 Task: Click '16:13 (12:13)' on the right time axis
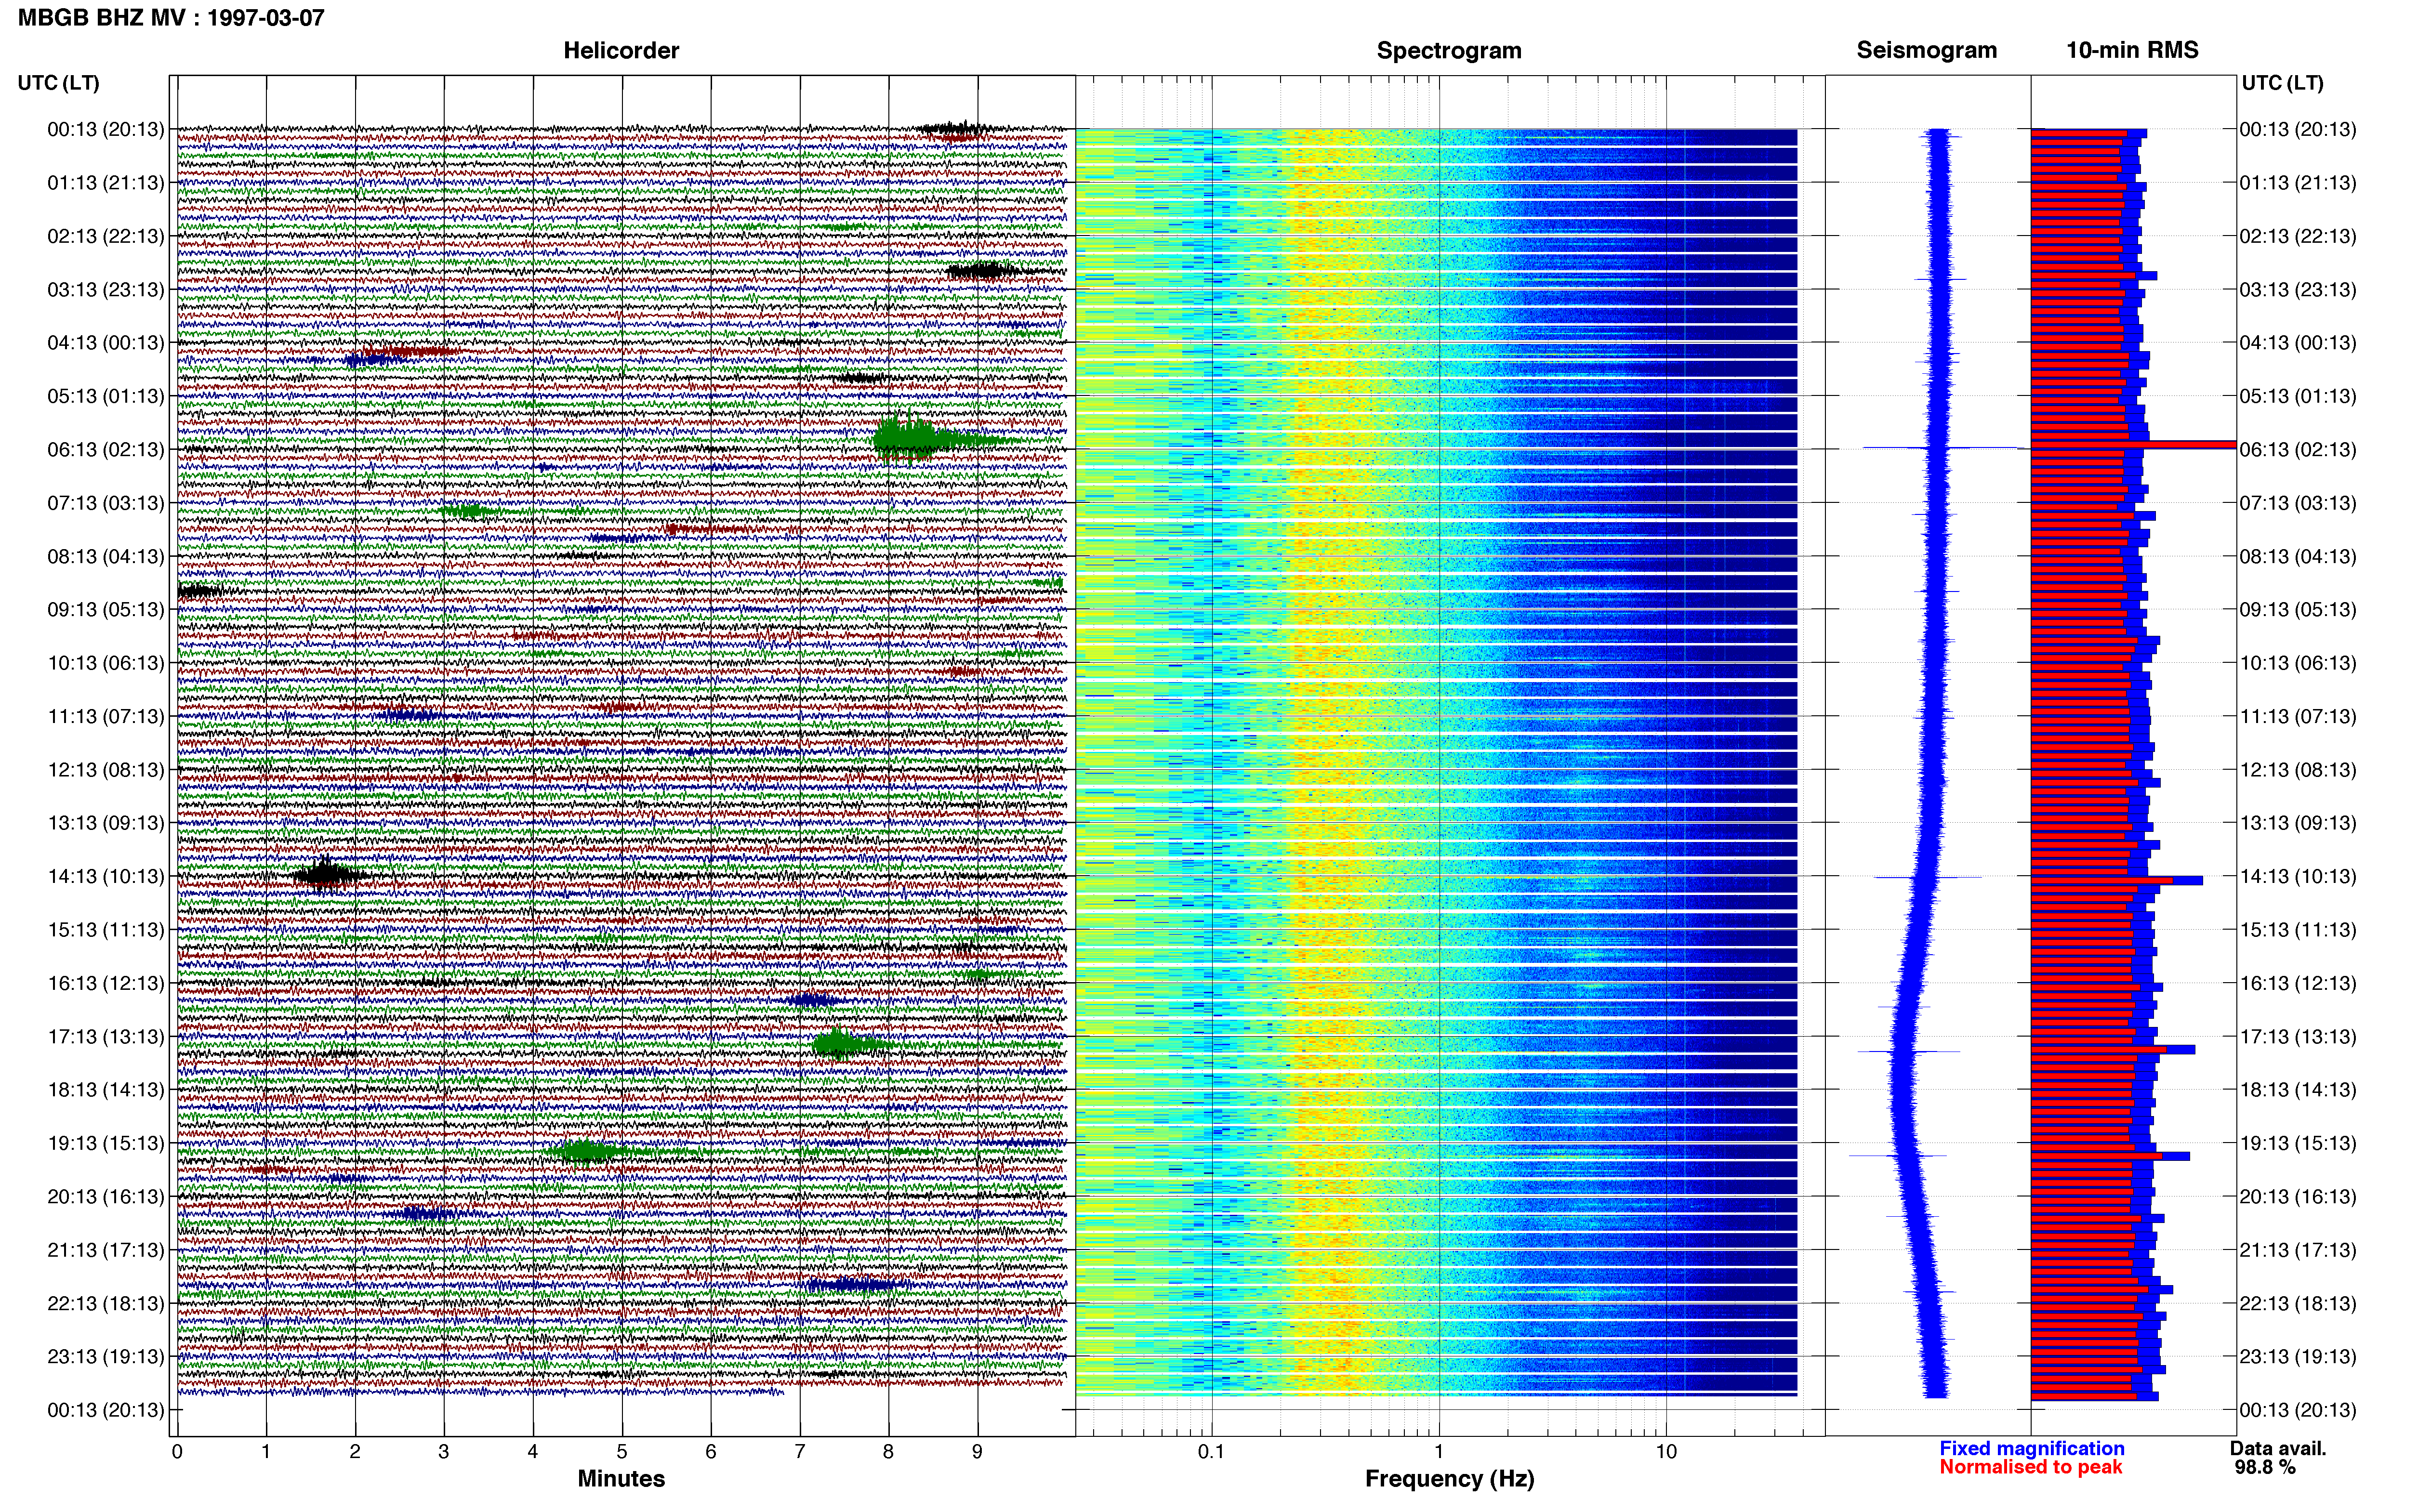2298,983
